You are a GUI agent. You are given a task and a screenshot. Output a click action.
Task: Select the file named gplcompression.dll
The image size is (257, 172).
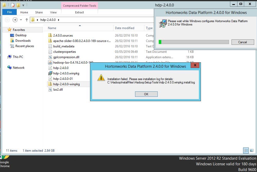pos(66,57)
